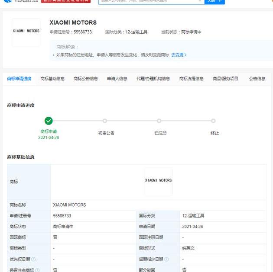Switch to the 公告信息 tab
This screenshot has height=272, width=273.
point(257,79)
